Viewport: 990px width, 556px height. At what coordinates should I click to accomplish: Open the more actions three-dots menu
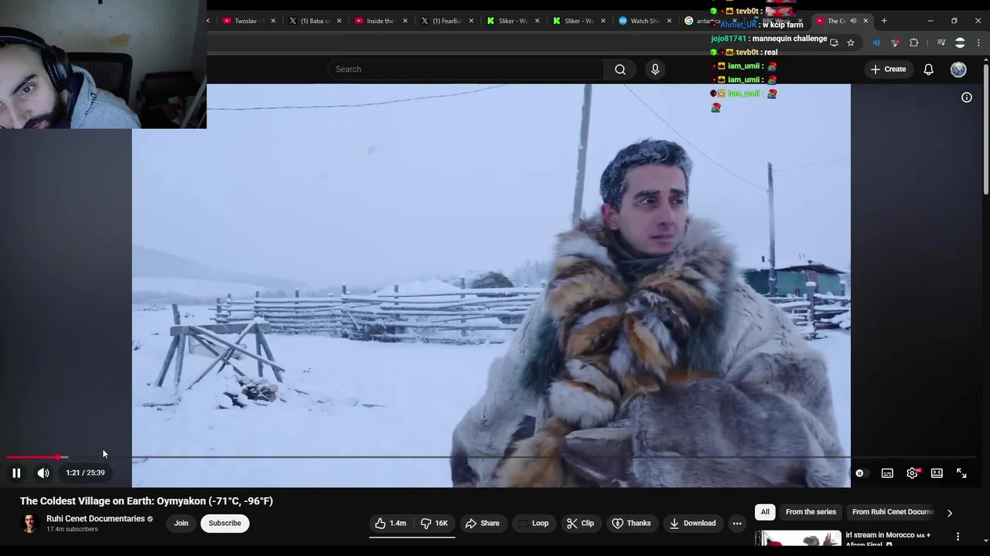pos(737,524)
